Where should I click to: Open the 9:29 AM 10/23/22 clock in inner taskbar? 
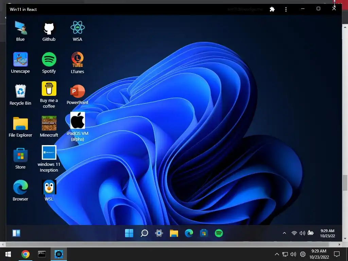click(327, 233)
